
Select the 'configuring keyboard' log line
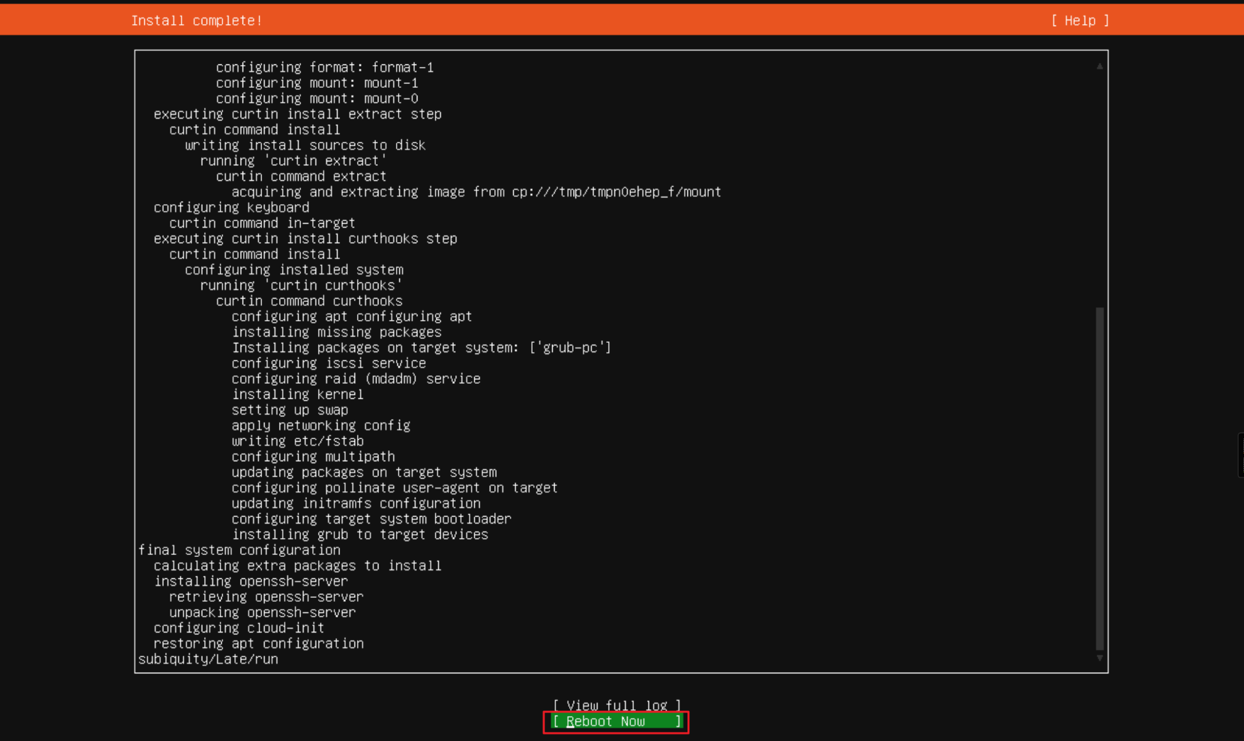[x=231, y=207]
